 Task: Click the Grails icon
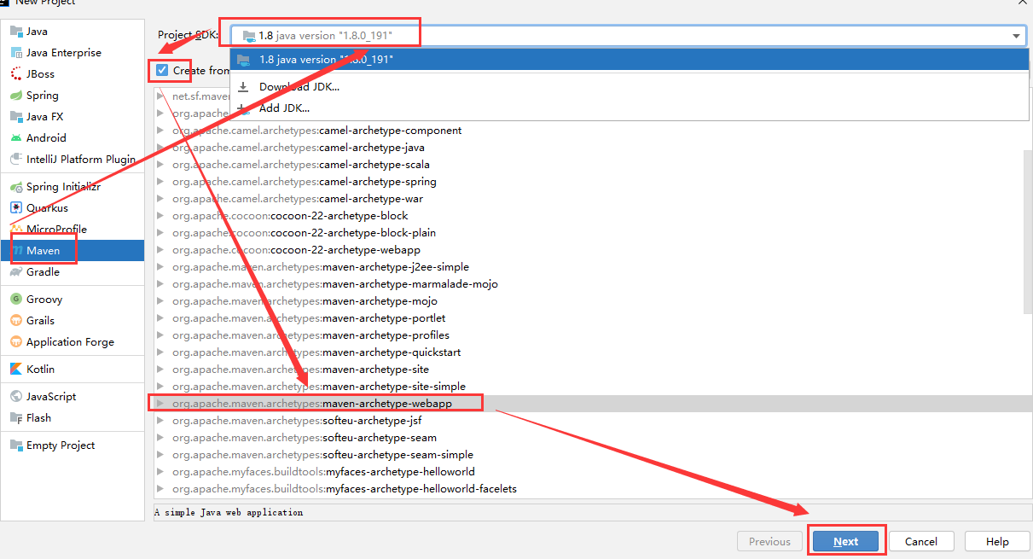coord(16,321)
